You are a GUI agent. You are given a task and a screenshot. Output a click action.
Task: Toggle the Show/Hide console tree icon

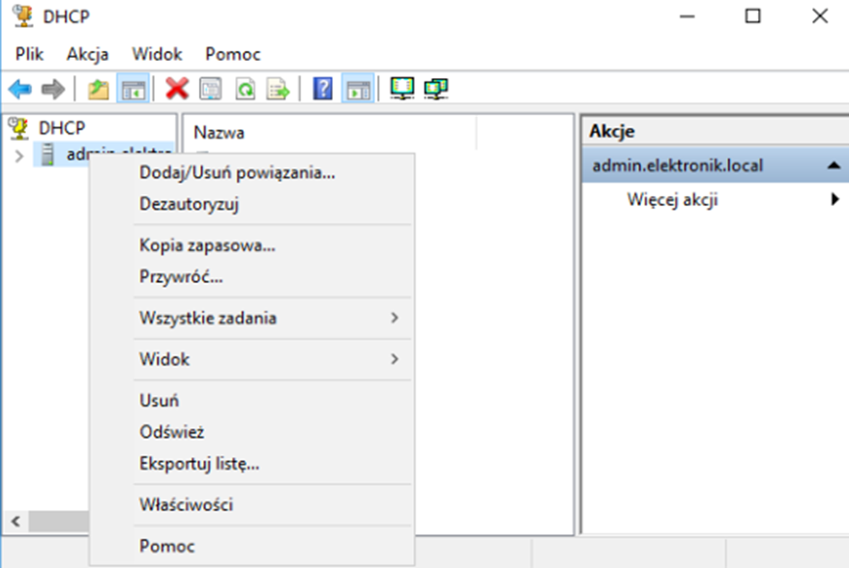click(132, 90)
